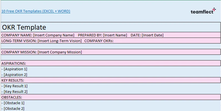Click the COMPANY OKRs: label

[99, 41]
